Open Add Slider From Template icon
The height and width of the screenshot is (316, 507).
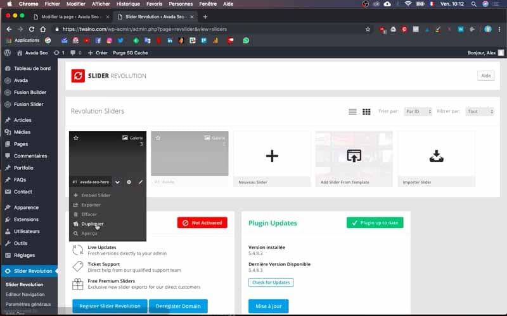tap(354, 155)
